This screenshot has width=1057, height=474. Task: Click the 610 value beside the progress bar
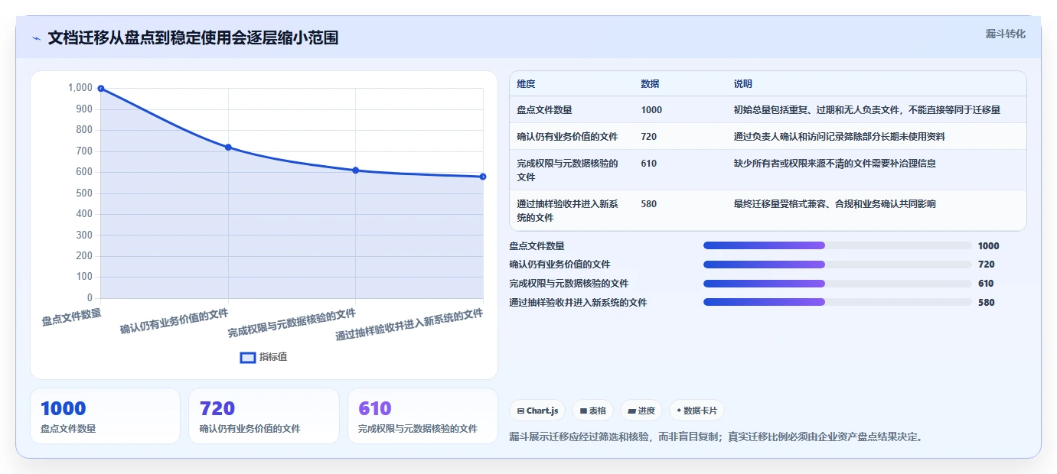pos(987,284)
